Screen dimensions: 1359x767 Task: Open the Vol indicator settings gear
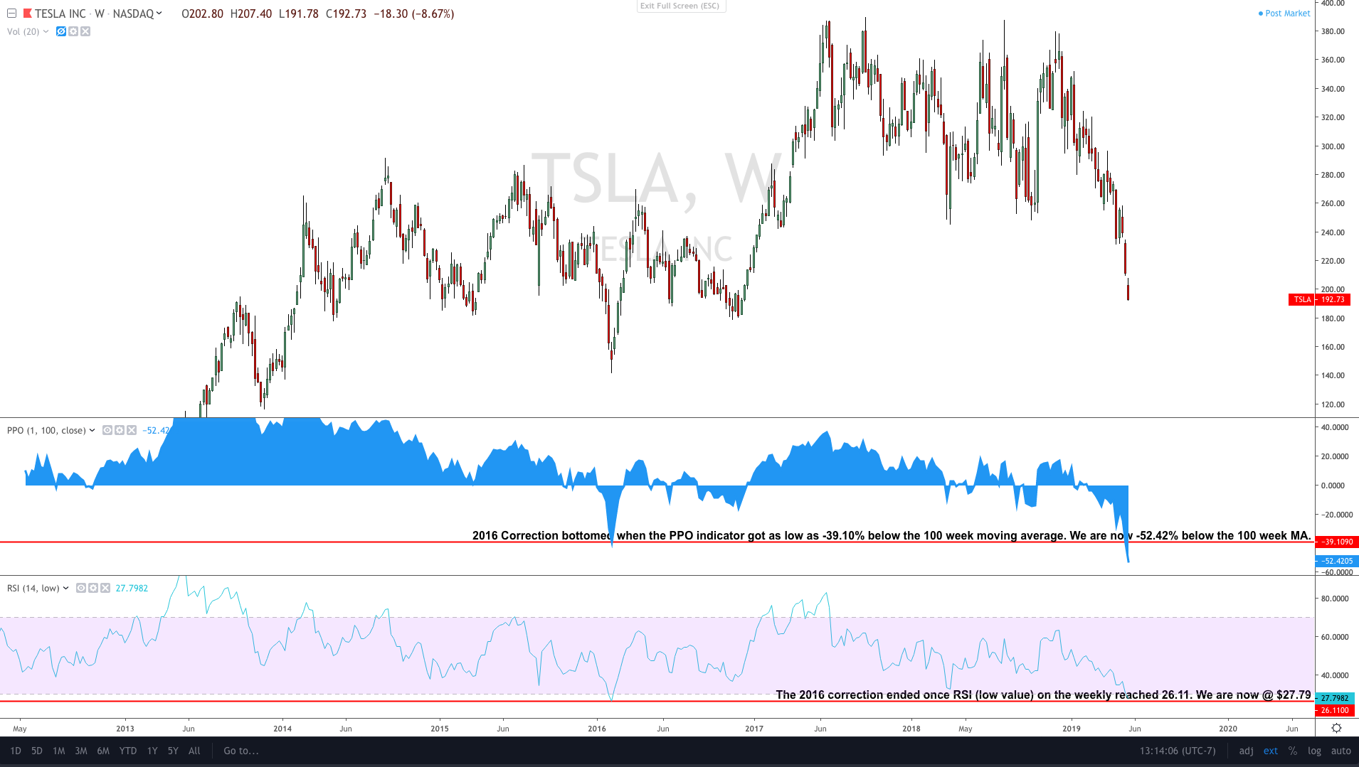[73, 31]
